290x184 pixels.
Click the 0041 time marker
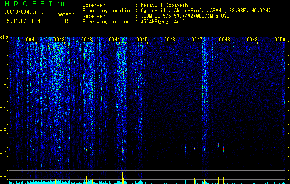[x=31, y=40]
